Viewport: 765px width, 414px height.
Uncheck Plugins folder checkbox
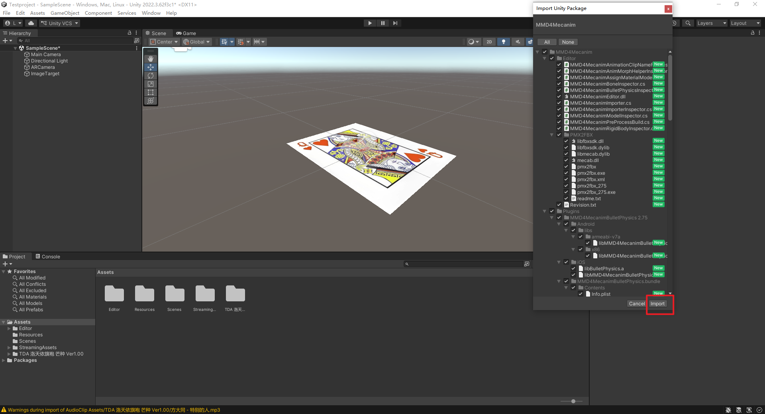[x=552, y=211]
